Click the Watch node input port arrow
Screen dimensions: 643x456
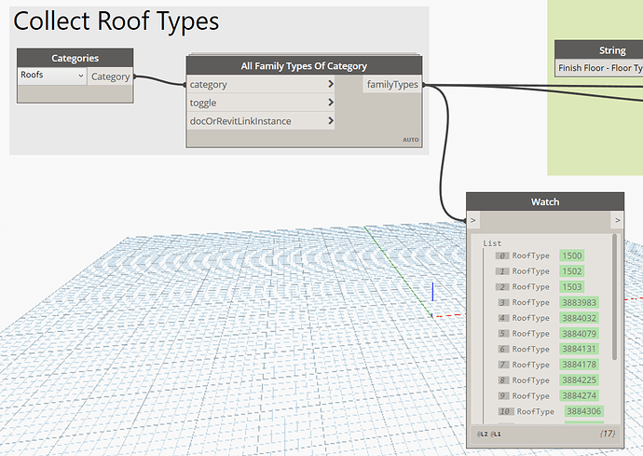click(x=473, y=220)
